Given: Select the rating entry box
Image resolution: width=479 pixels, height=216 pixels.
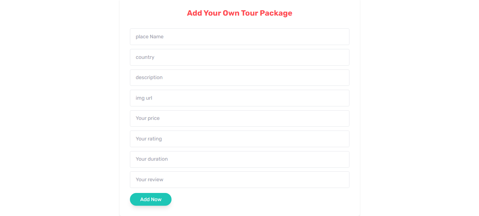Looking at the screenshot, I should pyautogui.click(x=239, y=139).
